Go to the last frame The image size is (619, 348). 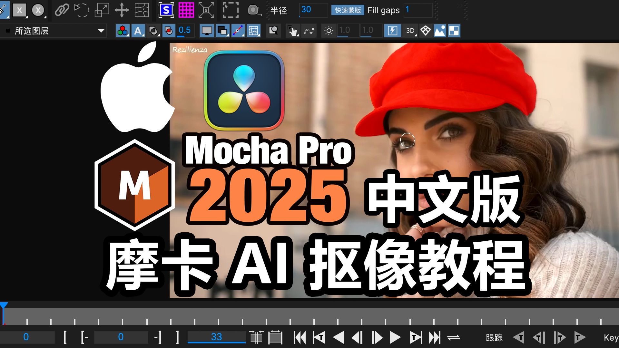(x=435, y=338)
